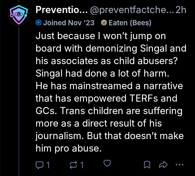The width and height of the screenshot is (195, 176).
Task: Click the round icon beside Eaten (Bees)
Action: [x=104, y=23]
